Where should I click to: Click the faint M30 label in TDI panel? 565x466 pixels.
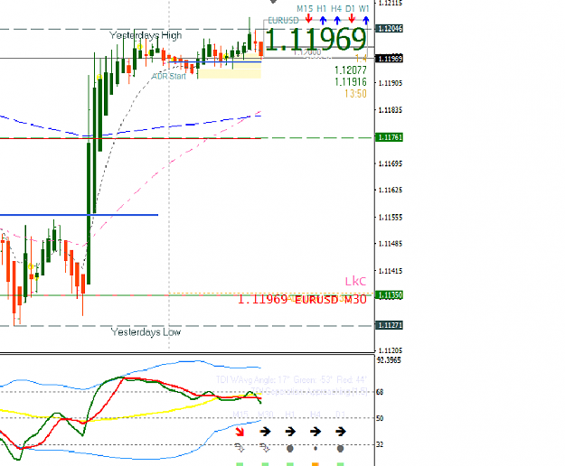click(x=265, y=415)
